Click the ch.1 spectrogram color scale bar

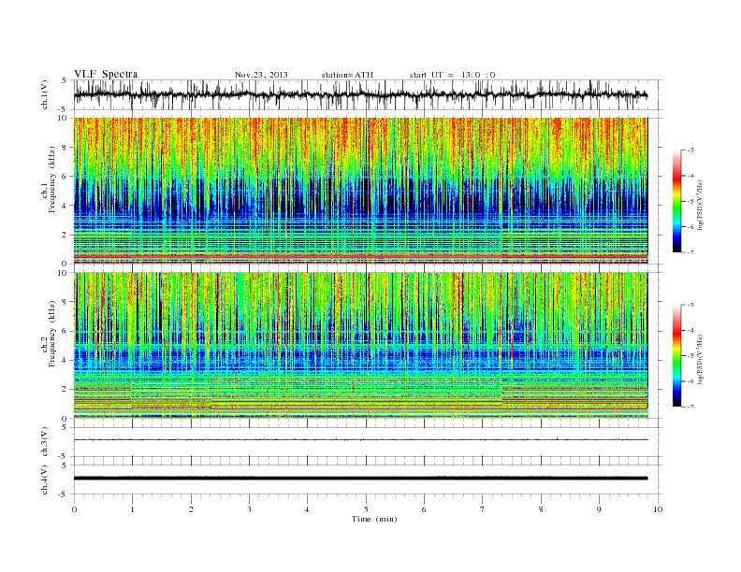click(x=677, y=202)
